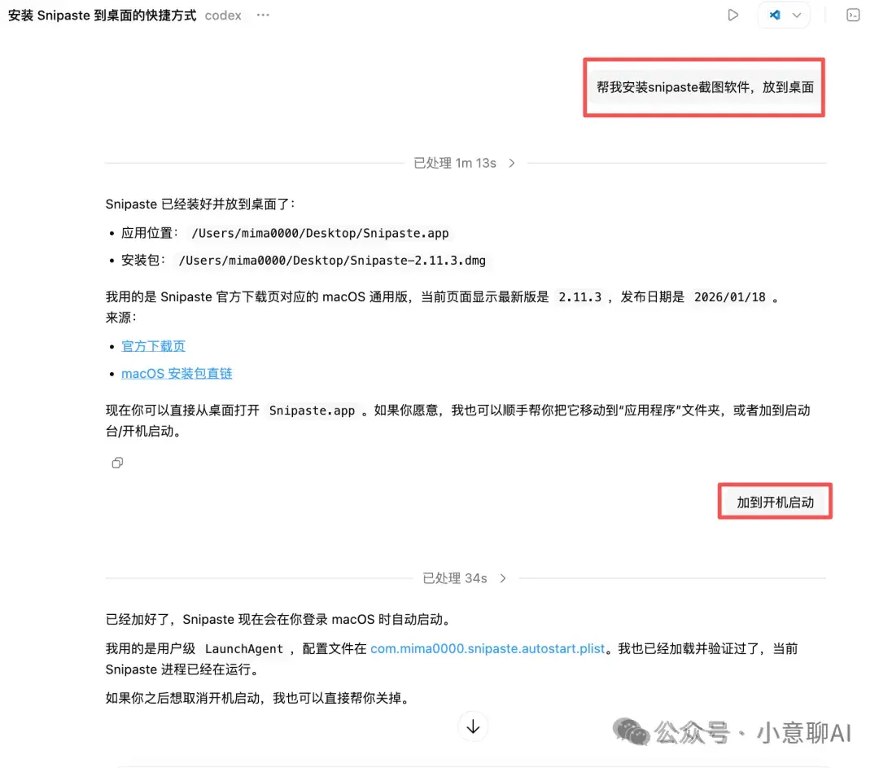Expand the '已处理 1m 13s' details

464,163
